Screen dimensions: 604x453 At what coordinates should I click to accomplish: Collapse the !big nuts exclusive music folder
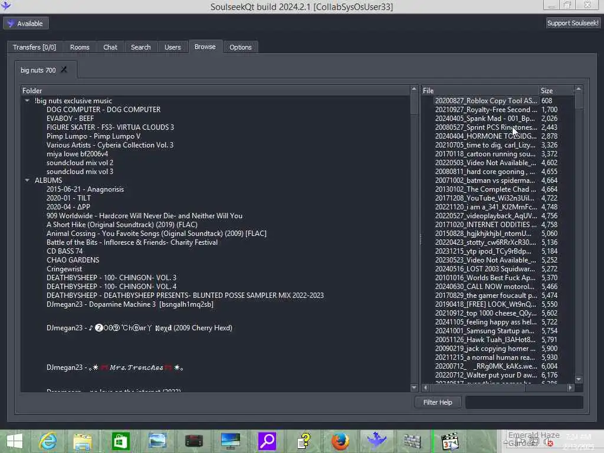pyautogui.click(x=27, y=100)
